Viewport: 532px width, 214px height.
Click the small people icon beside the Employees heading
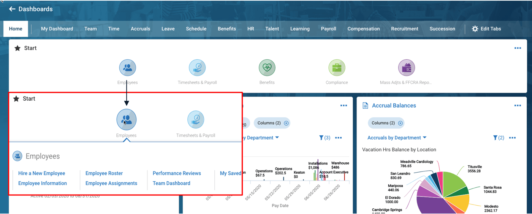pos(17,156)
